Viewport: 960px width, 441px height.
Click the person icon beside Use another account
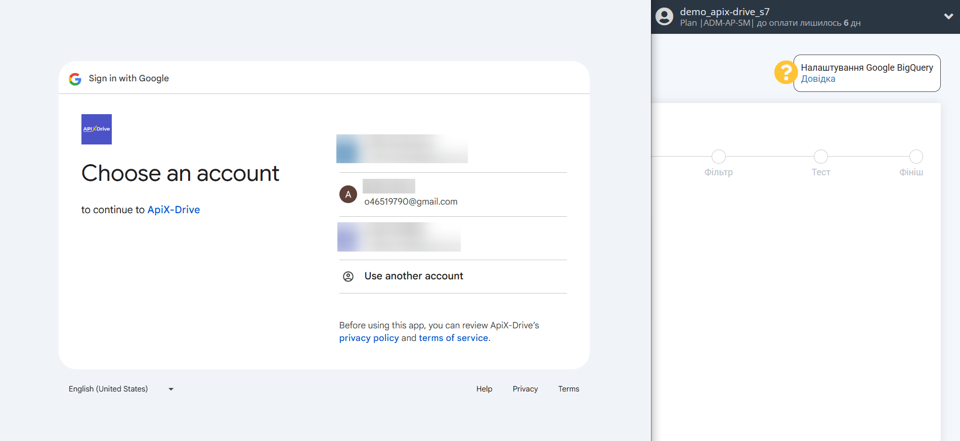click(348, 276)
